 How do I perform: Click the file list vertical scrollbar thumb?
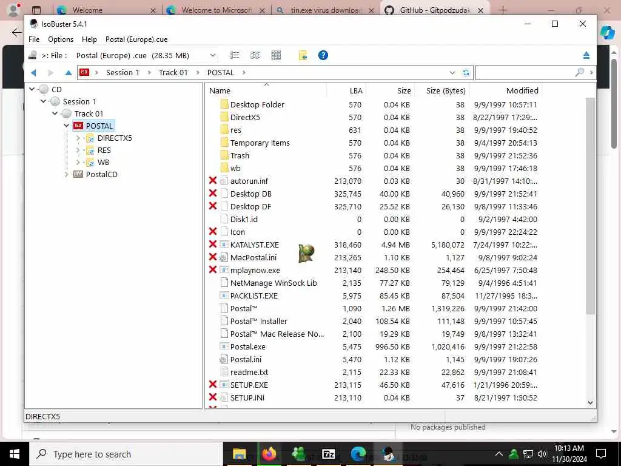pos(590,206)
